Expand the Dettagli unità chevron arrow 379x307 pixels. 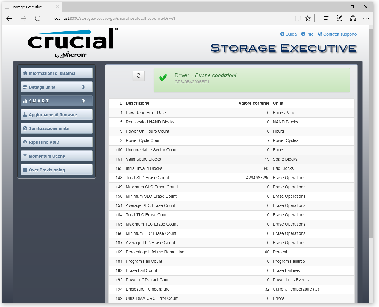point(84,87)
